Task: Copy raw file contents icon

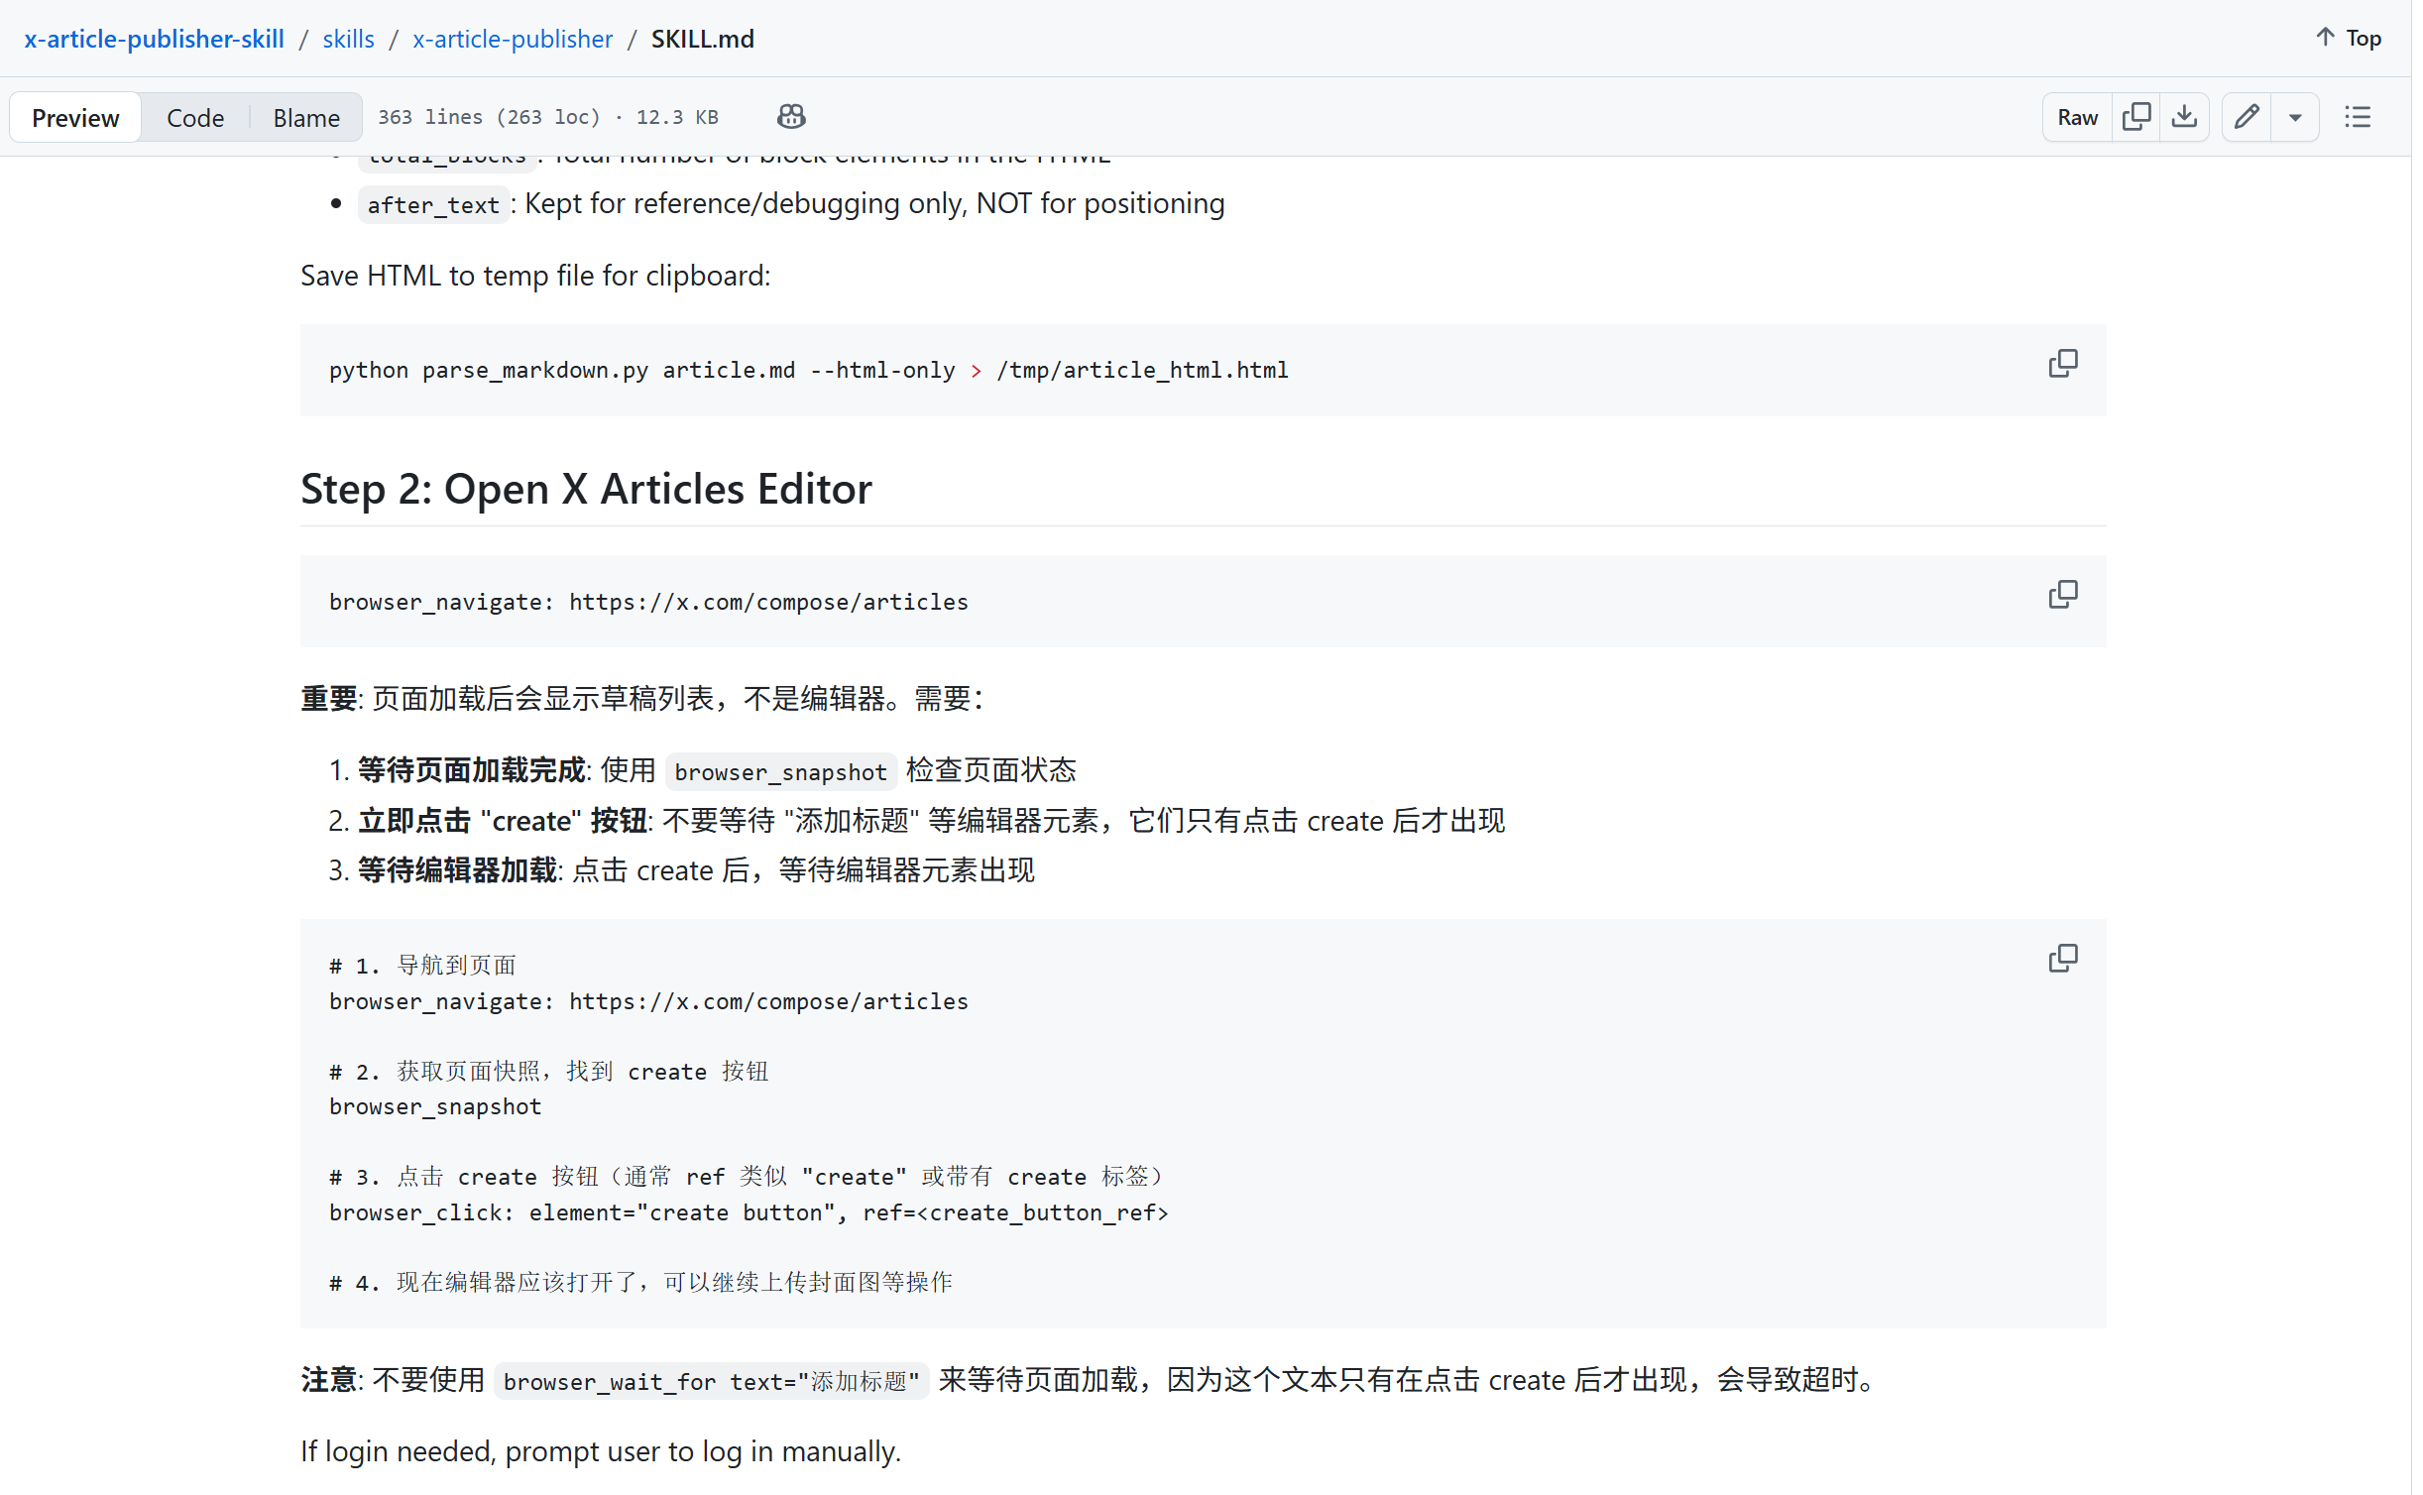Action: click(x=2135, y=117)
